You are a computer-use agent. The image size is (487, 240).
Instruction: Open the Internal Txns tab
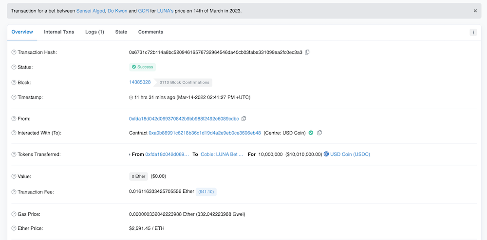59,32
